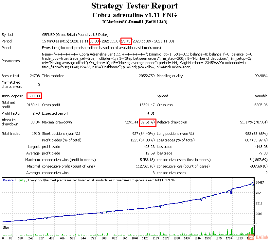Screen dimensions: 271x242
Task: Click the 'Parameters' label
Action: pyautogui.click(x=11, y=61)
